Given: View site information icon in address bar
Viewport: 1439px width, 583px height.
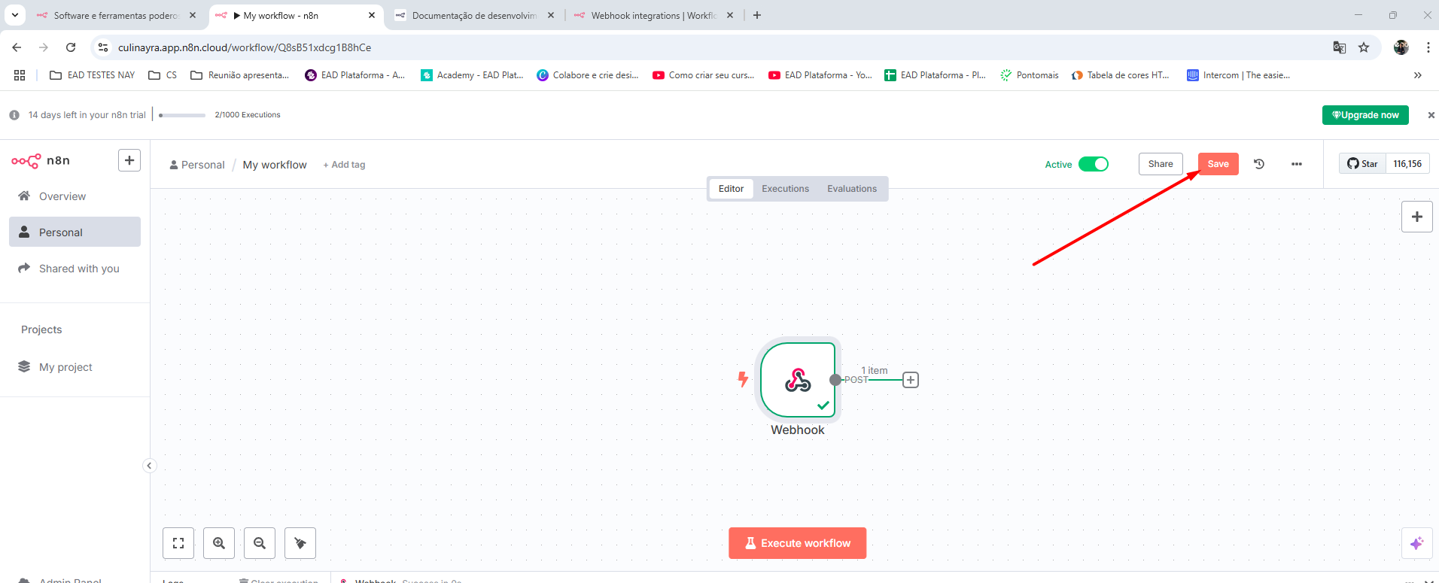Looking at the screenshot, I should pos(103,47).
